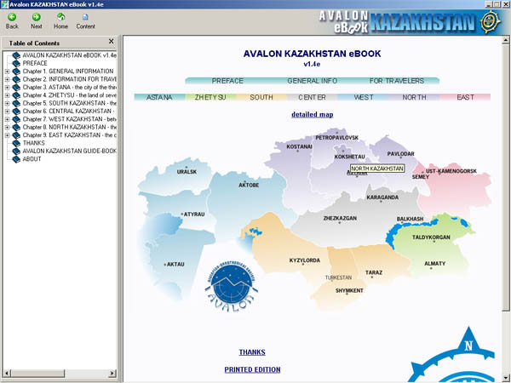The image size is (511, 383).
Task: Click contents panel scroll right arrow
Action: pos(112,374)
